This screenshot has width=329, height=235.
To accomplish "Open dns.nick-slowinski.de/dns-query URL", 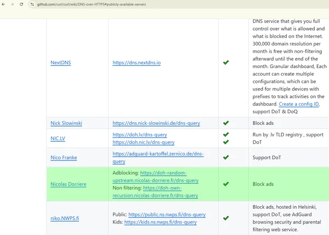I will tap(156, 123).
